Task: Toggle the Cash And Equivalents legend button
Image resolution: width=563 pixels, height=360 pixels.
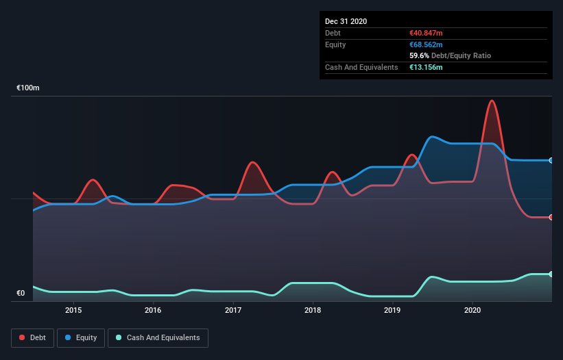Action: [158, 338]
